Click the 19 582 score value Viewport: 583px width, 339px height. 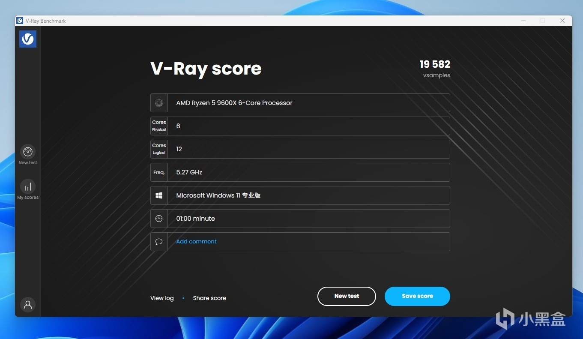click(x=435, y=64)
